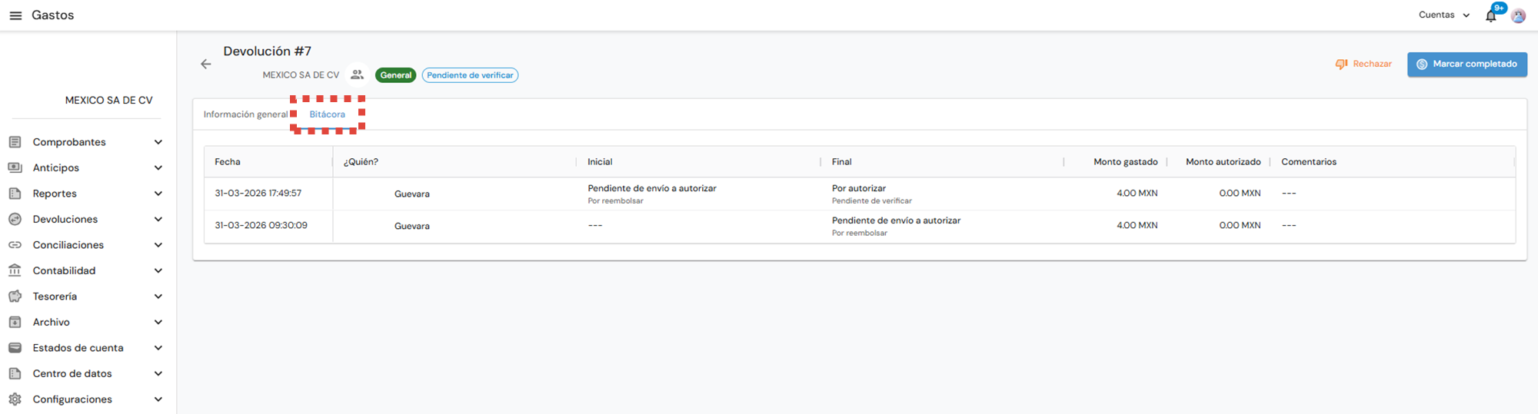Click the Tesorería piggy bank icon

click(15, 296)
